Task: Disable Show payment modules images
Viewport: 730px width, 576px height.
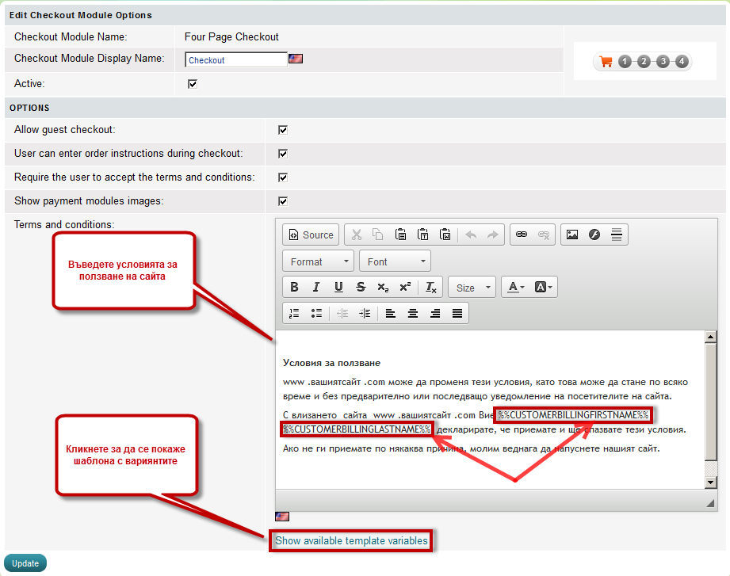Action: 282,201
